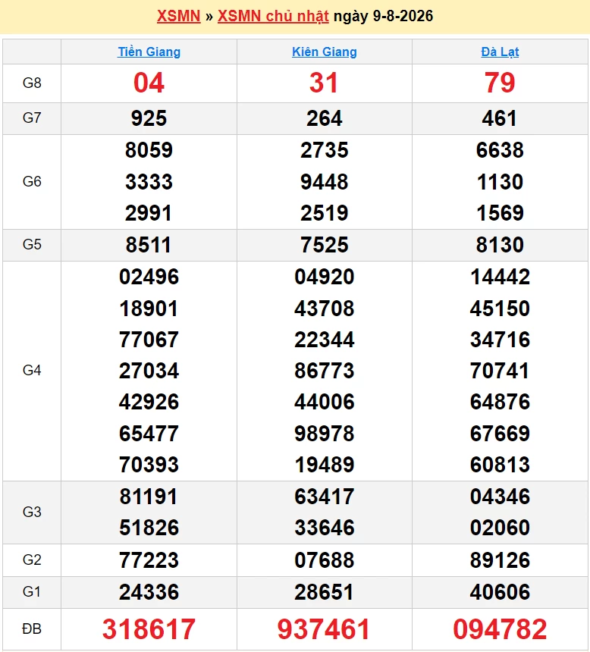Select Tiền Giang G6 number 3333

pos(149,182)
